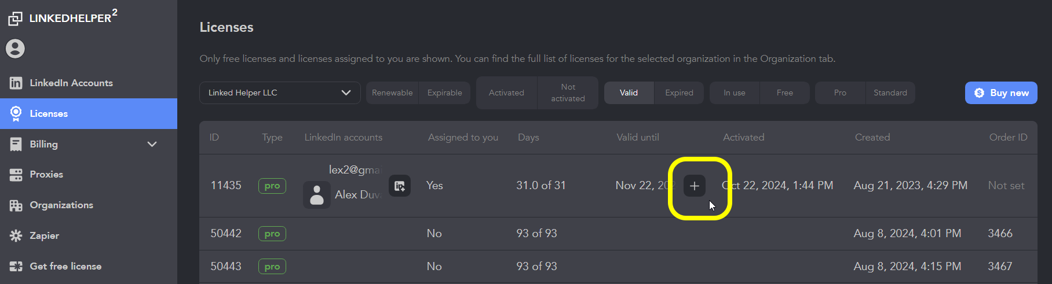Open the Linked Helper LLC organization dropdown
Image resolution: width=1052 pixels, height=284 pixels.
pyautogui.click(x=280, y=93)
